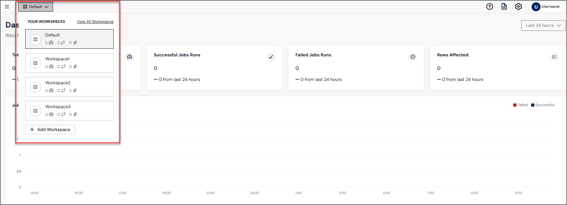567x205 pixels.
Task: Click the Successful Jobs Runs checkmark icon
Action: click(271, 57)
